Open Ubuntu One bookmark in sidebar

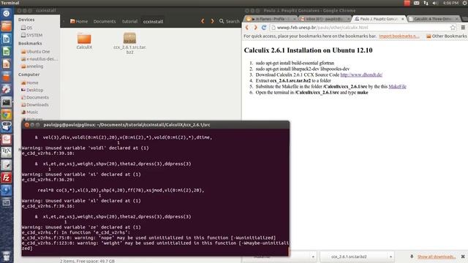click(x=36, y=52)
